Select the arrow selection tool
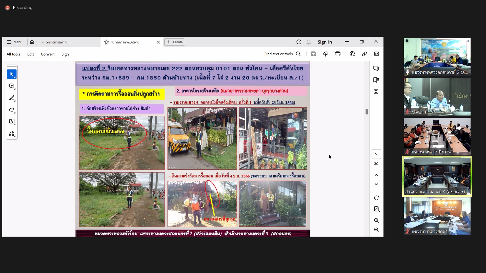486x273 pixels. click(x=12, y=74)
